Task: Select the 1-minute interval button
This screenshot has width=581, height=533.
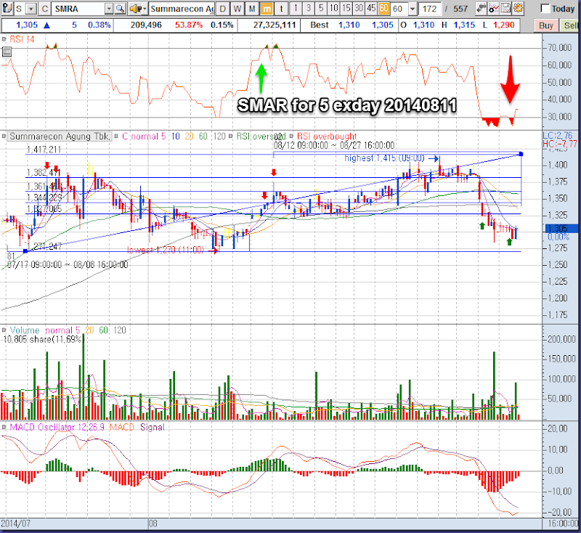Action: pos(296,8)
